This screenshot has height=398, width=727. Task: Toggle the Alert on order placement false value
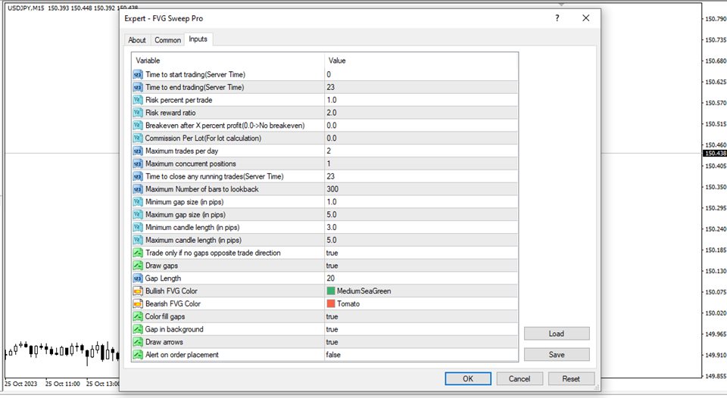coord(333,355)
